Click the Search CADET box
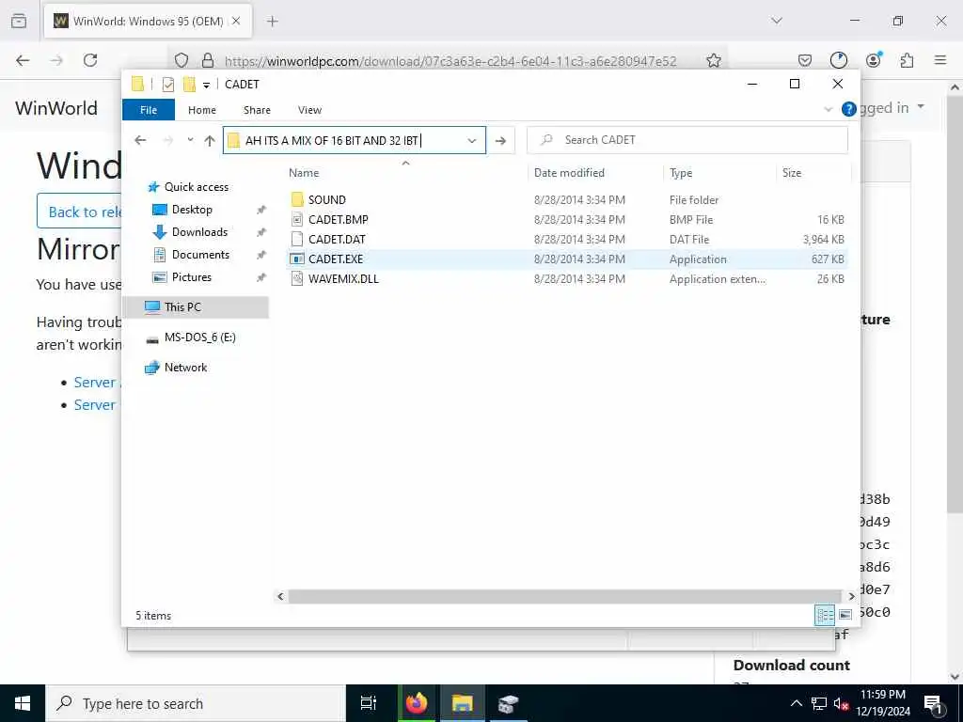This screenshot has height=722, width=963. point(687,140)
